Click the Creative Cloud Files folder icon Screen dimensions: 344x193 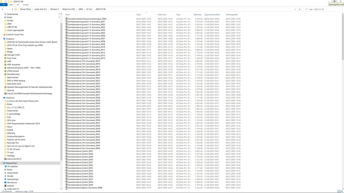tap(4, 35)
